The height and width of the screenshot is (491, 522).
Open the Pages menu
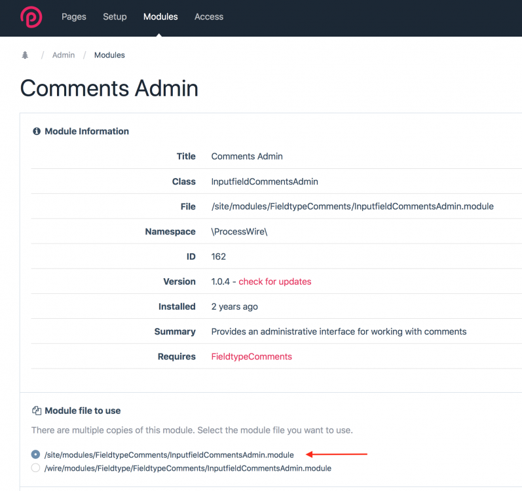(74, 16)
